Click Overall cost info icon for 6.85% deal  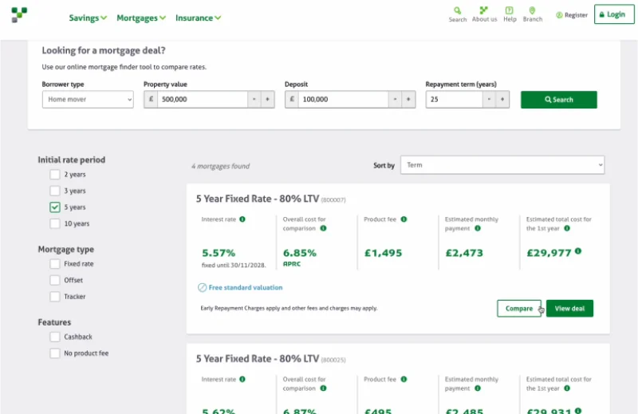(323, 228)
